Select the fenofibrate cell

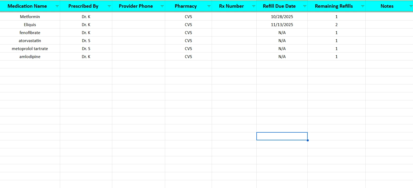tap(30, 32)
